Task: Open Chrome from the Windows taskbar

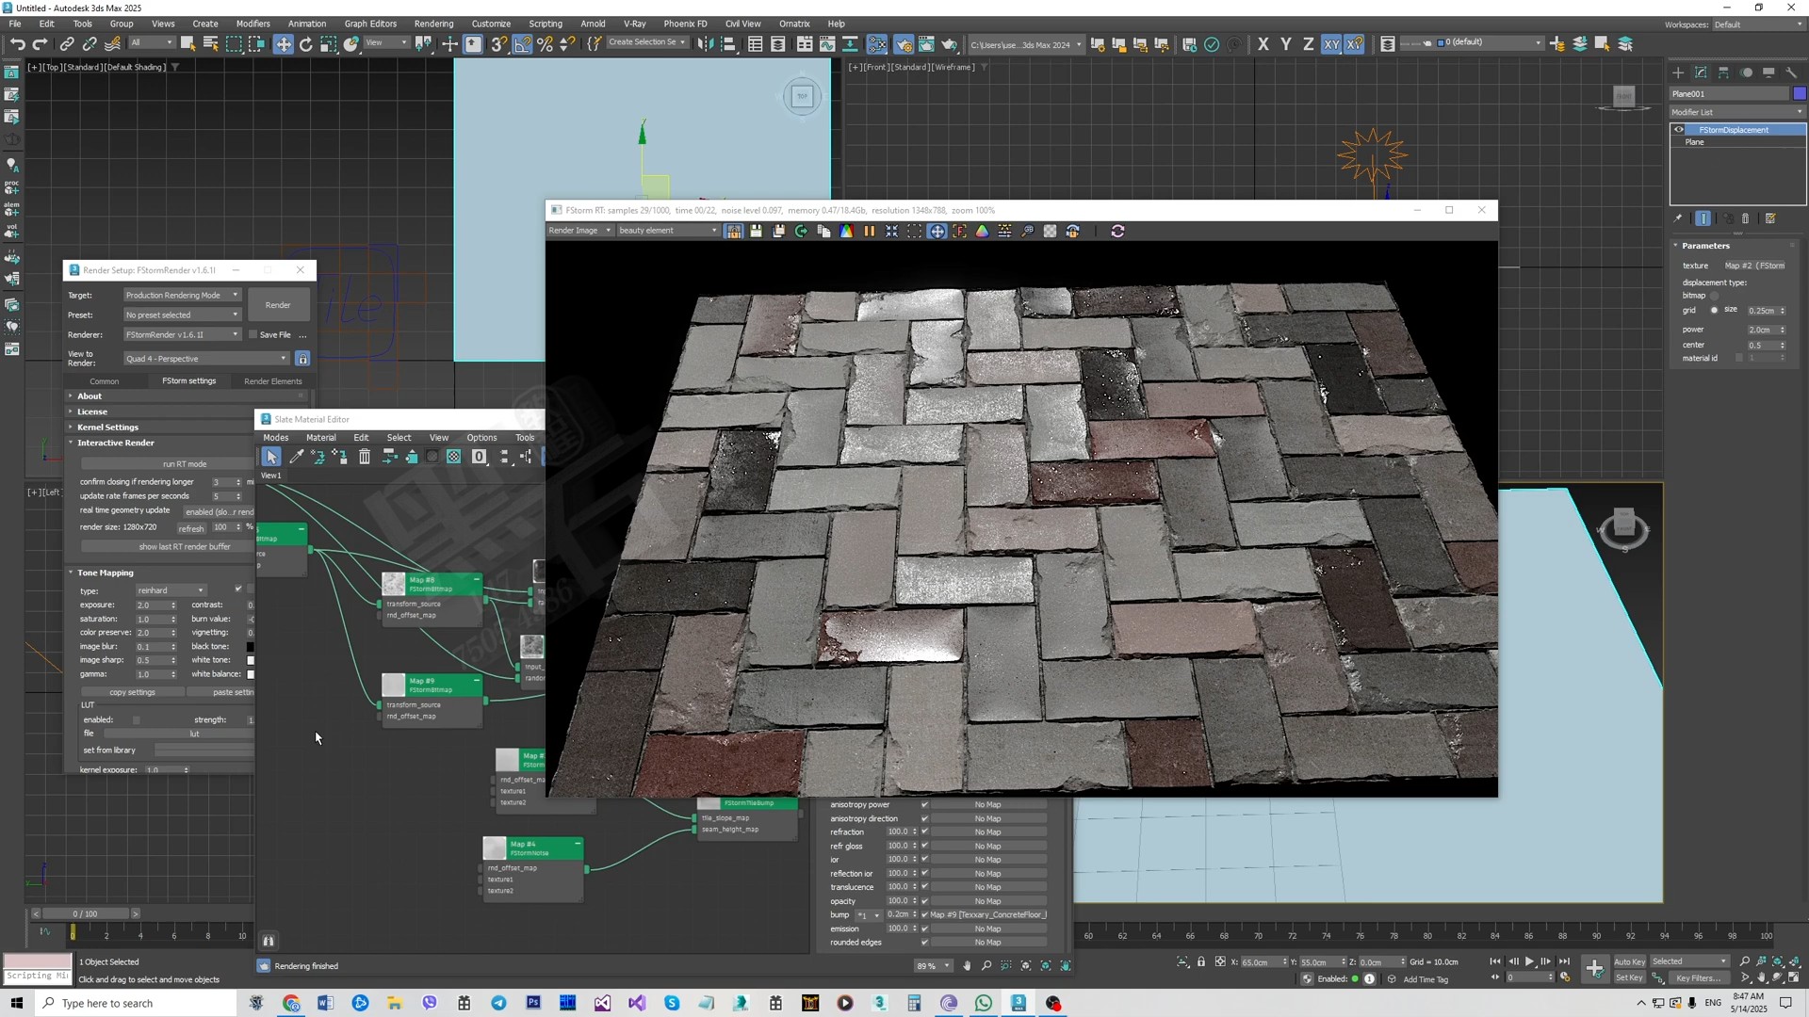Action: click(x=291, y=1004)
